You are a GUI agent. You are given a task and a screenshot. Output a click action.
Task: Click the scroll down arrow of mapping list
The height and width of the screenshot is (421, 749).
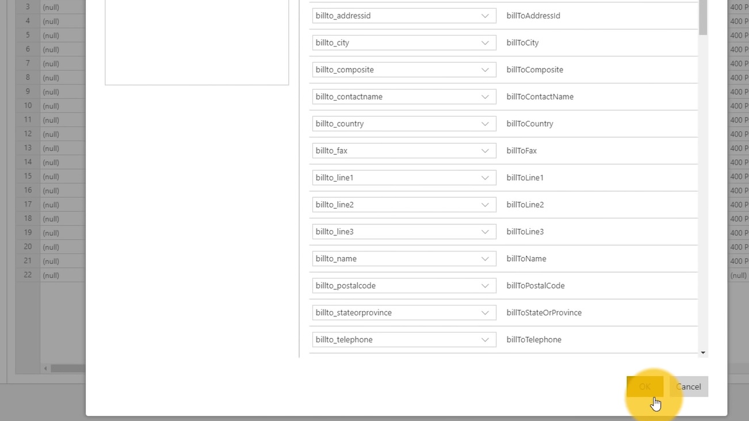[x=703, y=353]
